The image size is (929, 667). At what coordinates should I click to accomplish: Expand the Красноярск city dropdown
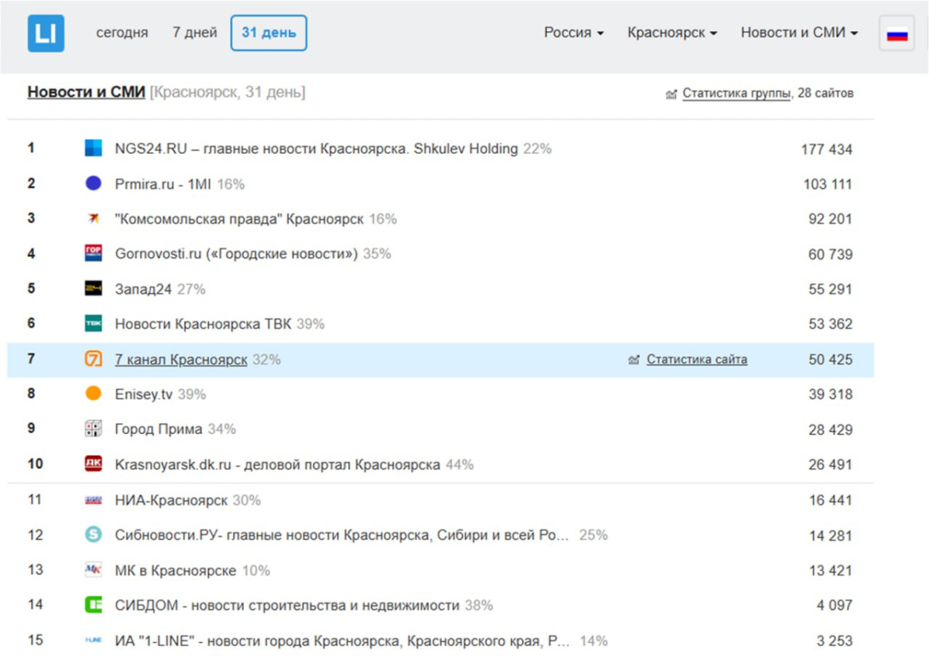(x=672, y=33)
